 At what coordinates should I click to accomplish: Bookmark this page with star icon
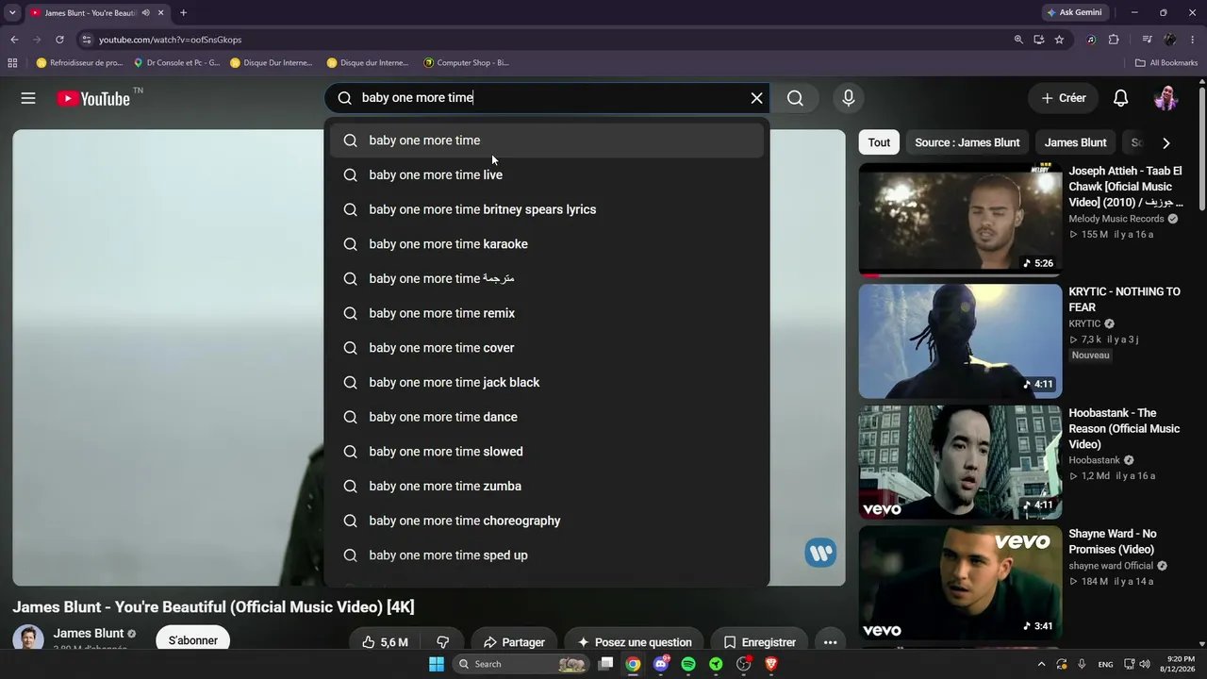[x=1059, y=40]
